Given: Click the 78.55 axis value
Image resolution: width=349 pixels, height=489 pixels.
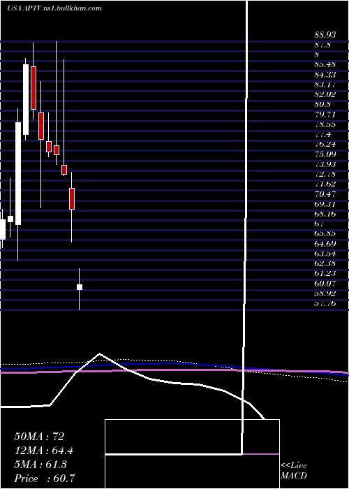Looking at the screenshot, I should (325, 124).
